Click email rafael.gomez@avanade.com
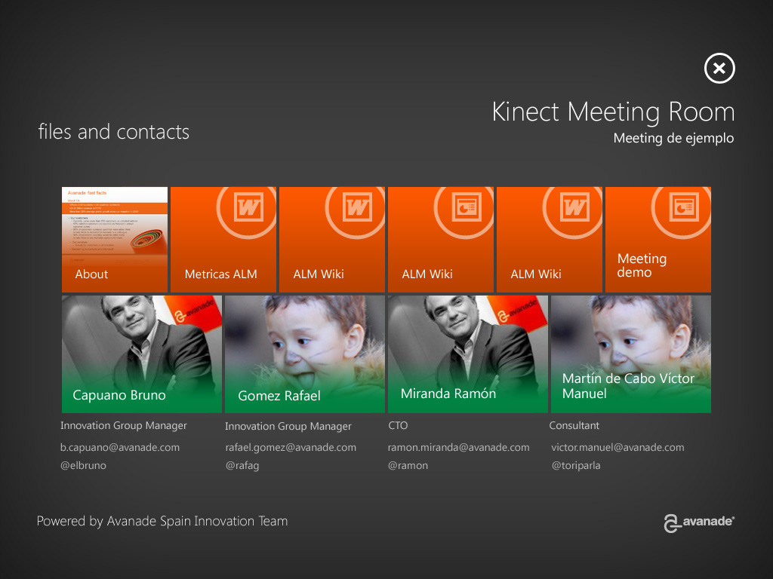 291,448
